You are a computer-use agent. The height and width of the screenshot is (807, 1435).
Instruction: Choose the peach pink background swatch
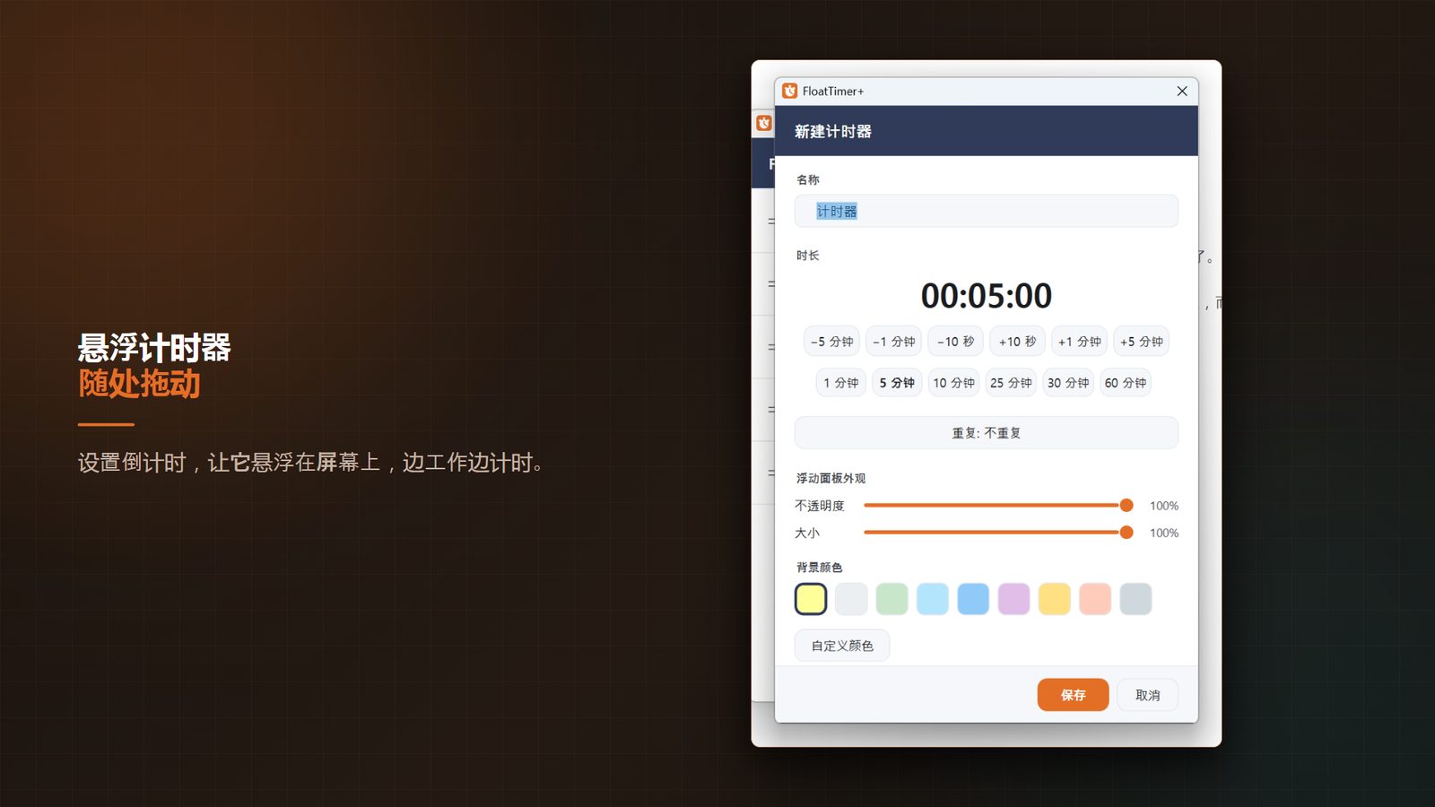1095,599
